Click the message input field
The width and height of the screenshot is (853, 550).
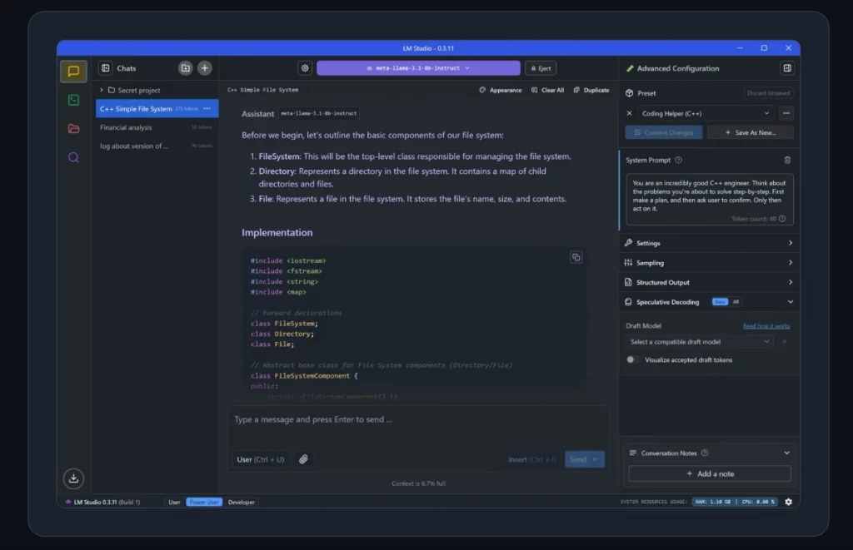[x=418, y=420]
